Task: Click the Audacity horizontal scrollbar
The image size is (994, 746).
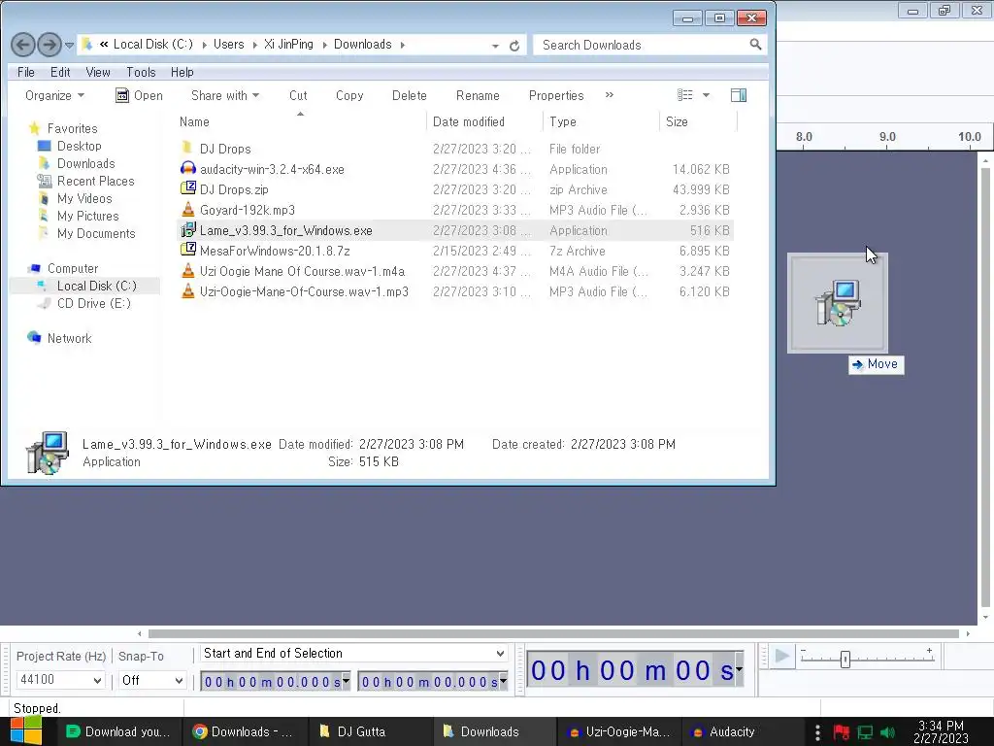Action: (553, 633)
